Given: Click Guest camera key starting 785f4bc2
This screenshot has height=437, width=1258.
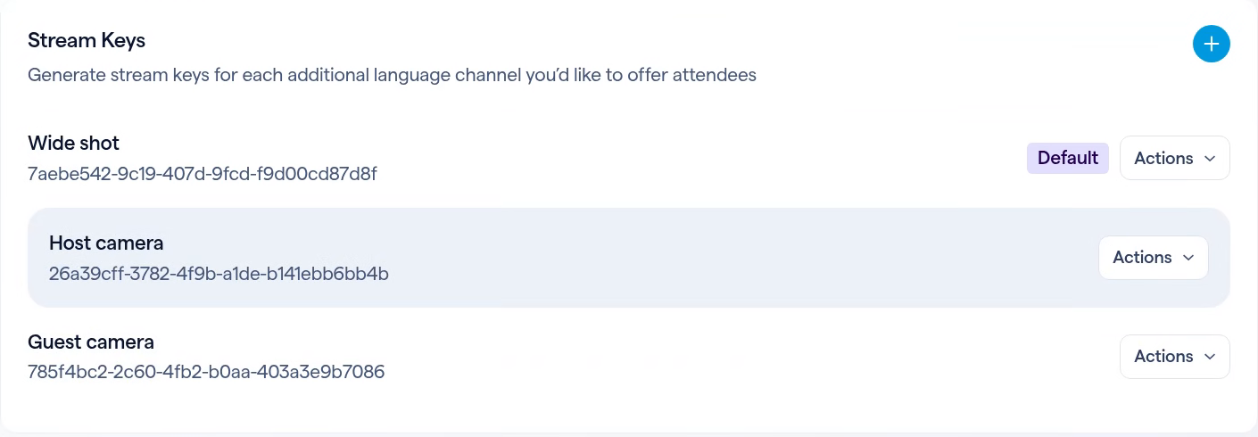Looking at the screenshot, I should click(x=206, y=371).
